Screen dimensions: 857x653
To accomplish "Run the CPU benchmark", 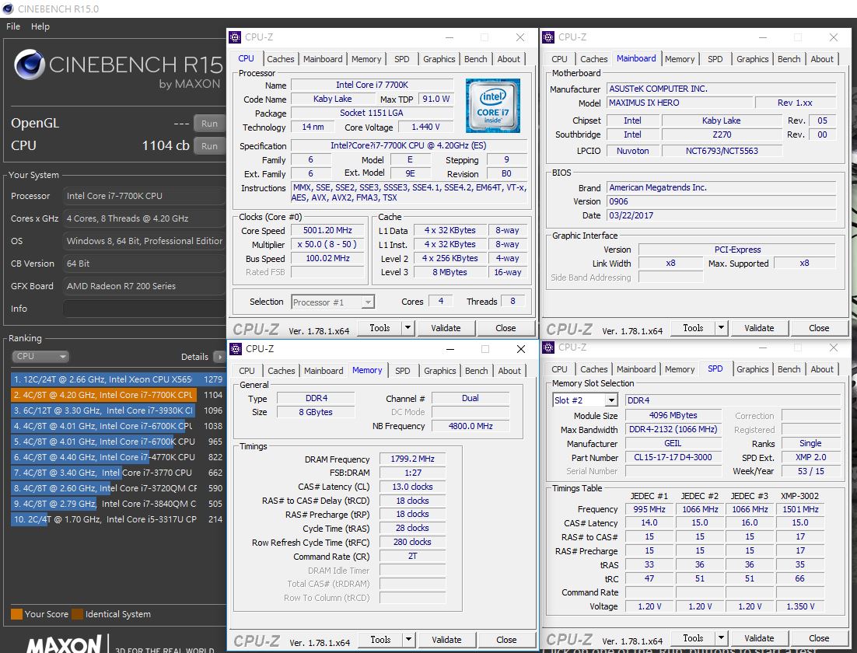I will click(x=209, y=146).
